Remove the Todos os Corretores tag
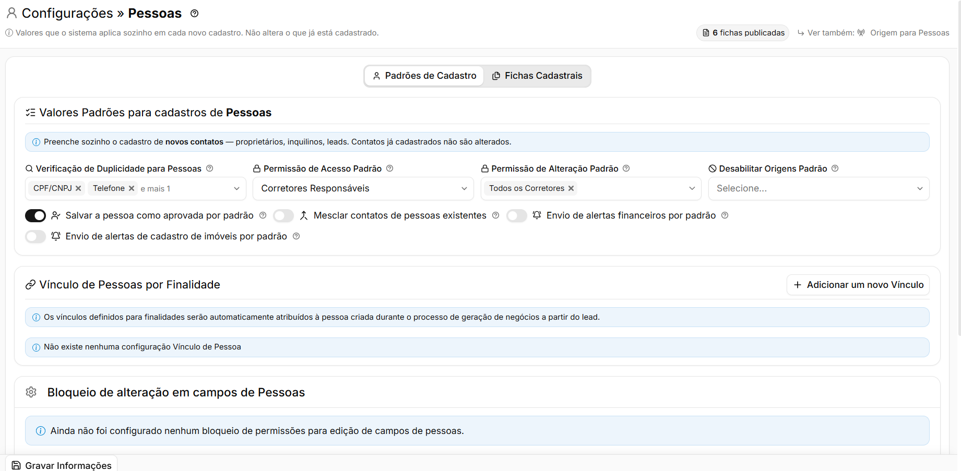 571,188
